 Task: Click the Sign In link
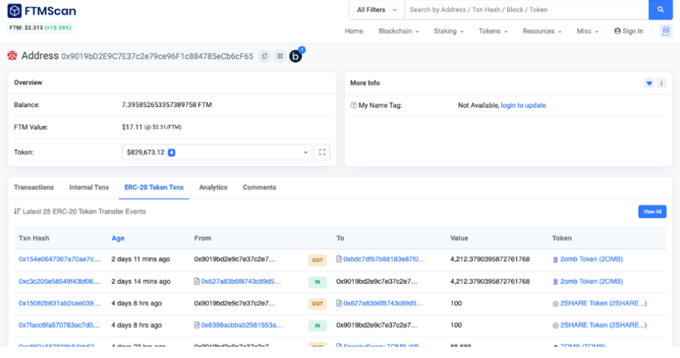coord(628,31)
